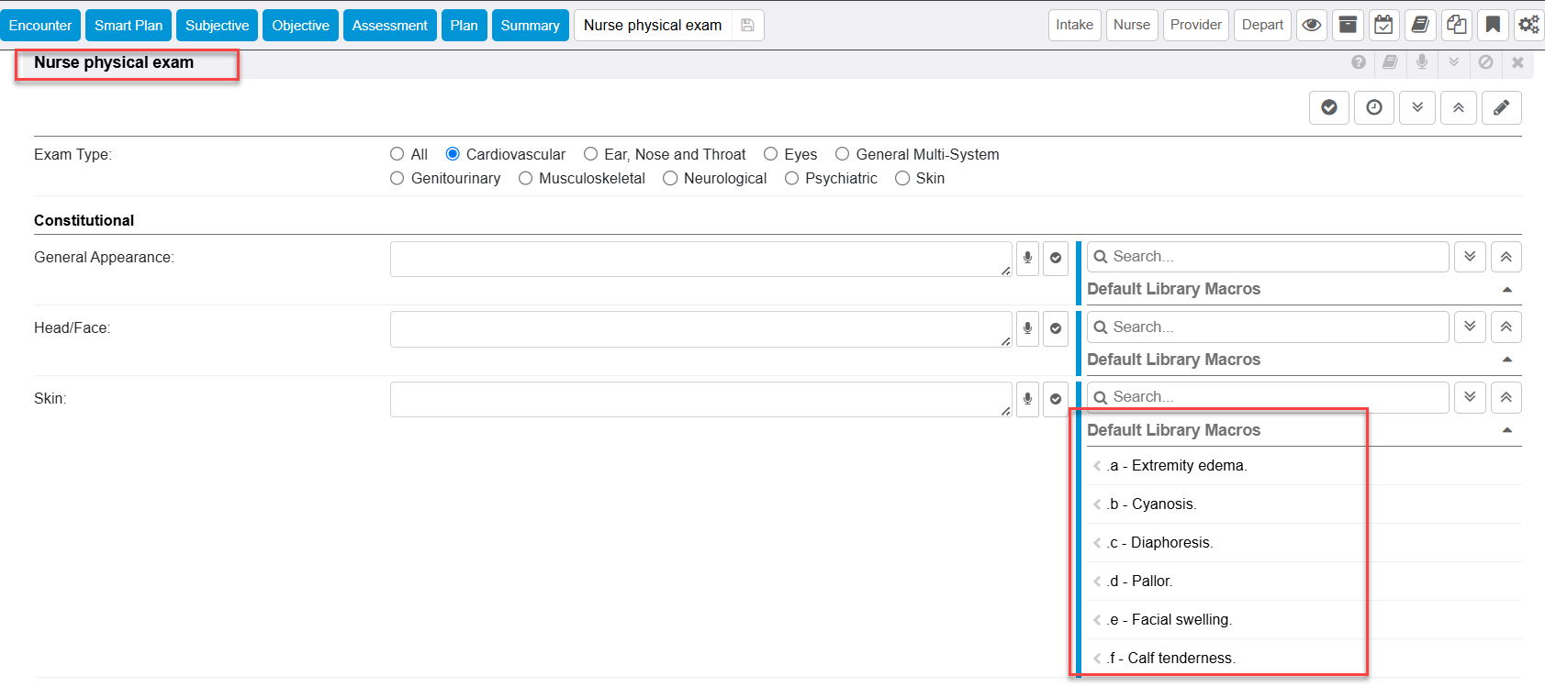Viewport: 1545px width, 687px height.
Task: Select the Musculoskeletal exam type
Action: pos(526,179)
